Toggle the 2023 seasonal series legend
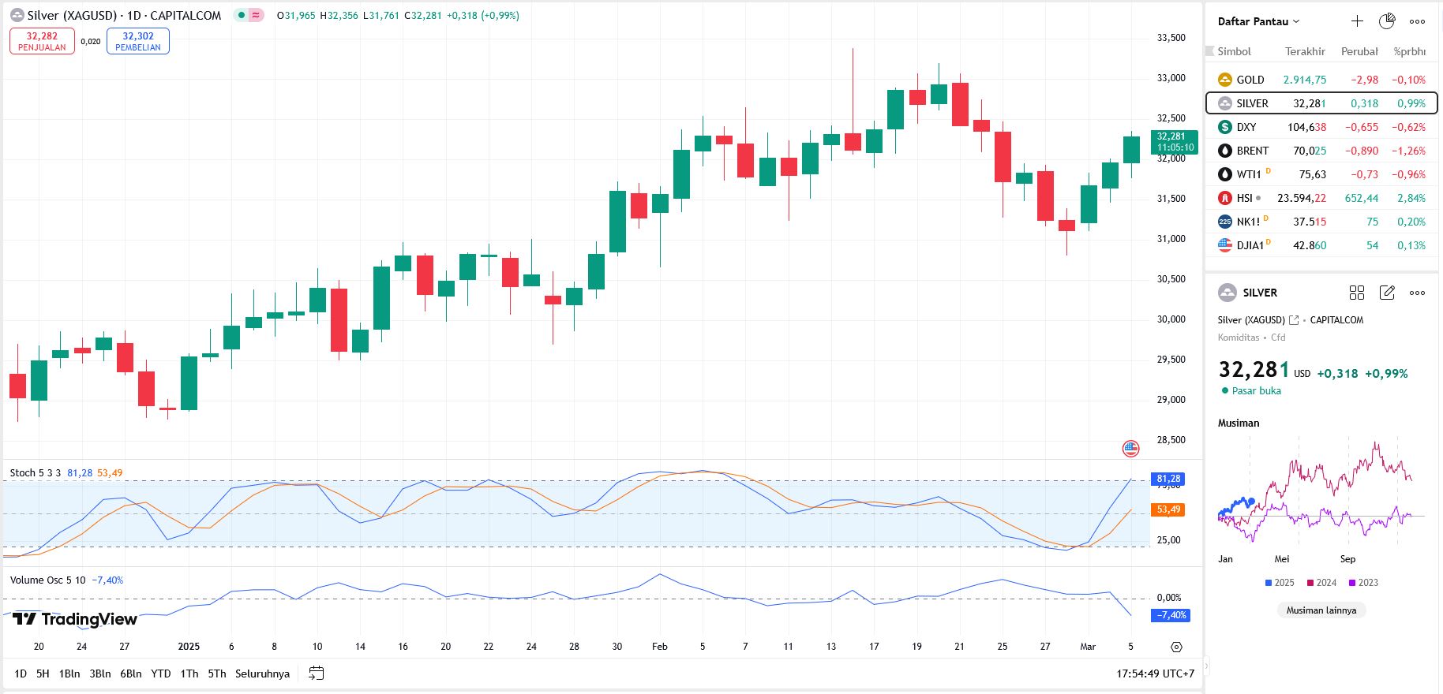Viewport: 1443px width, 694px height. click(1363, 583)
